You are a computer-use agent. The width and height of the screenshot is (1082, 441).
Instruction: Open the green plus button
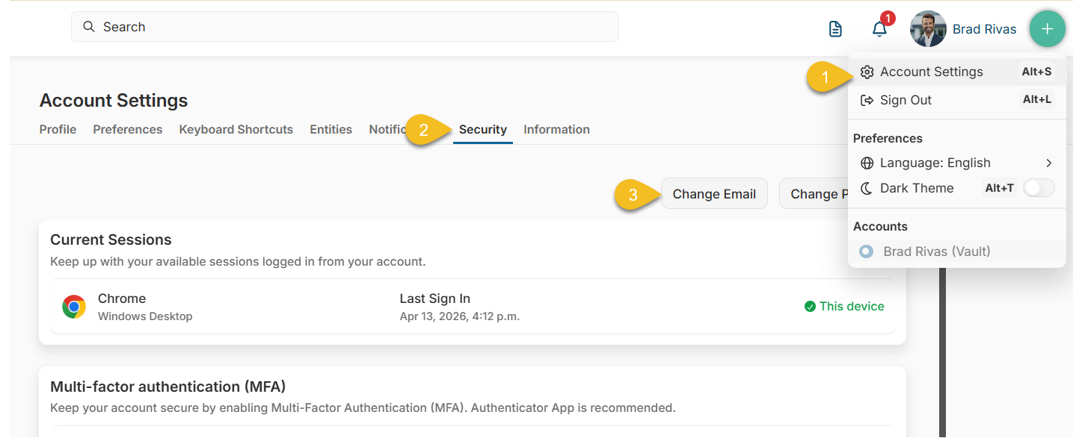(1047, 28)
